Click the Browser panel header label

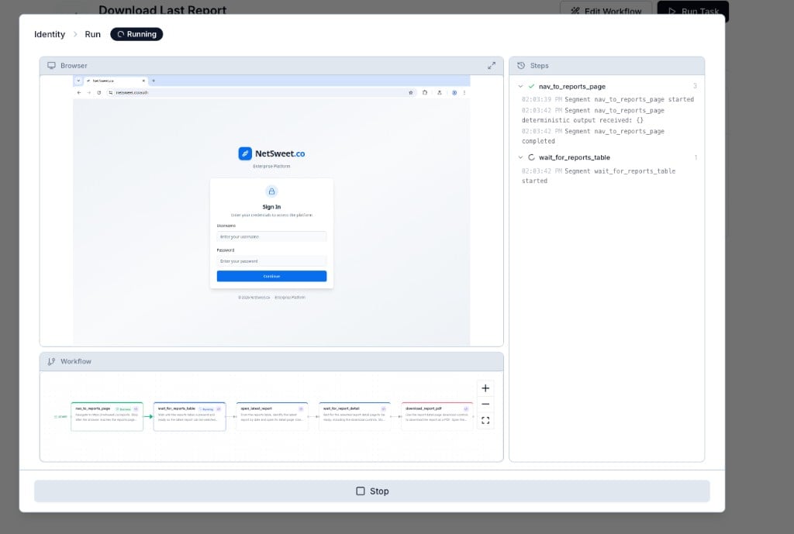74,66
